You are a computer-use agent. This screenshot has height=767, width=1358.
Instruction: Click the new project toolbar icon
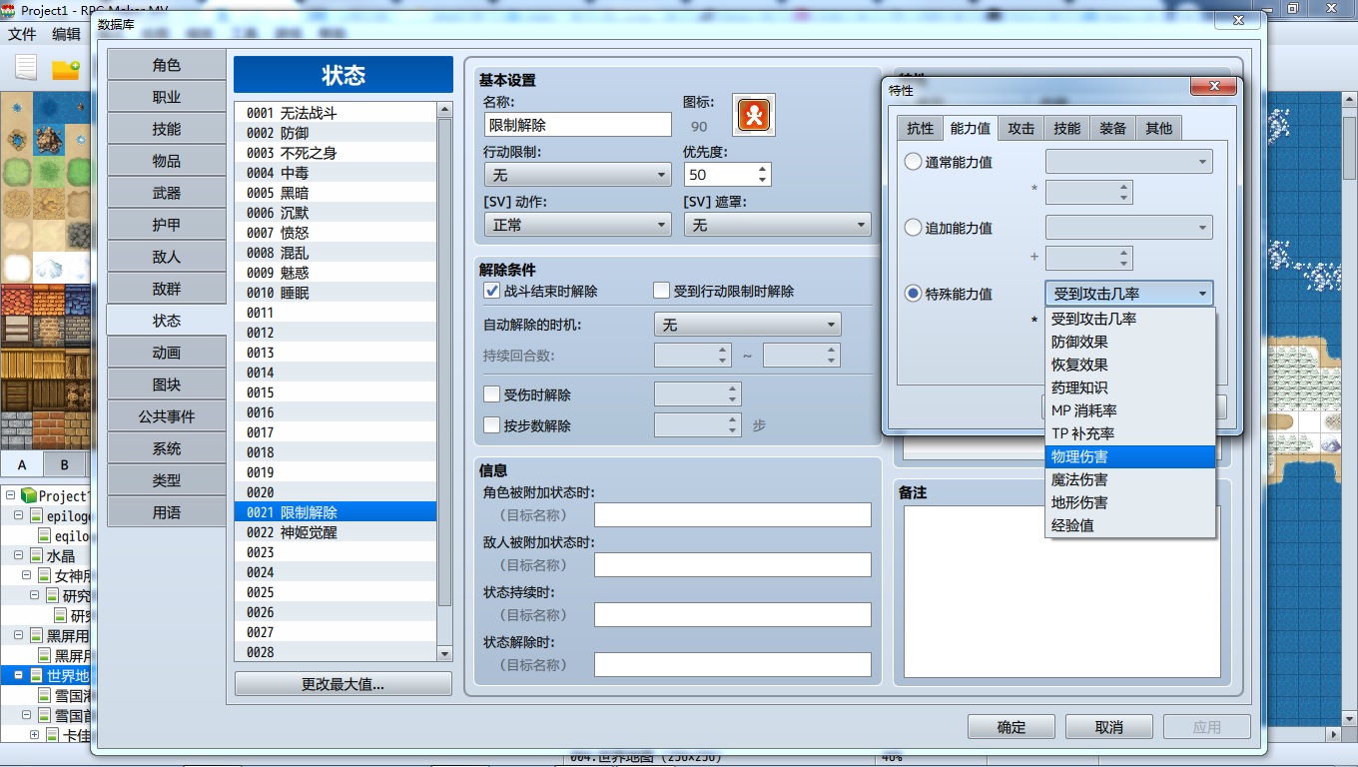(26, 68)
